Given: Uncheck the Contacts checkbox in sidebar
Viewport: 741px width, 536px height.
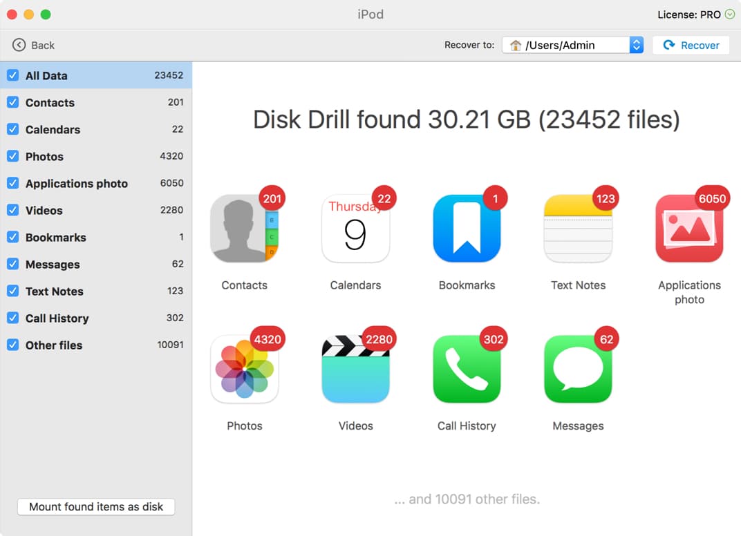Looking at the screenshot, I should [x=12, y=102].
